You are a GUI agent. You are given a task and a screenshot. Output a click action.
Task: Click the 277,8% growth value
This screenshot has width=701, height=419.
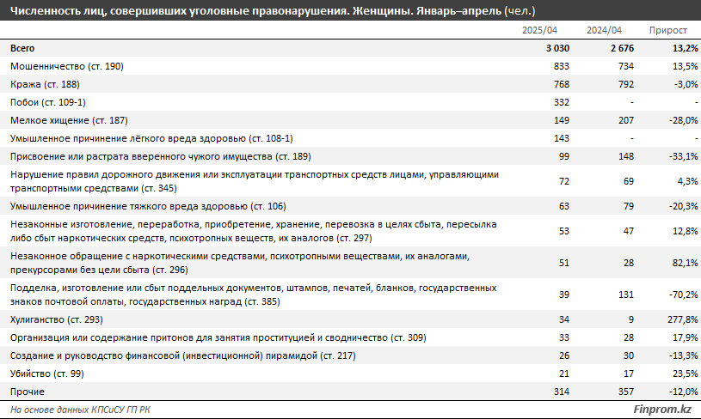[679, 320]
